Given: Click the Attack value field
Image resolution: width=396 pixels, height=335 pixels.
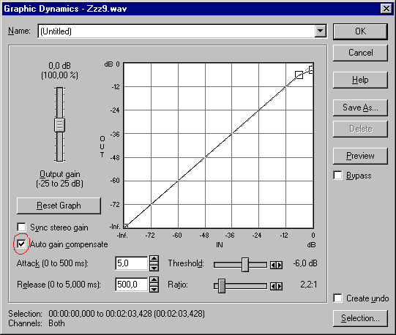Looking at the screenshot, I should (132, 263).
